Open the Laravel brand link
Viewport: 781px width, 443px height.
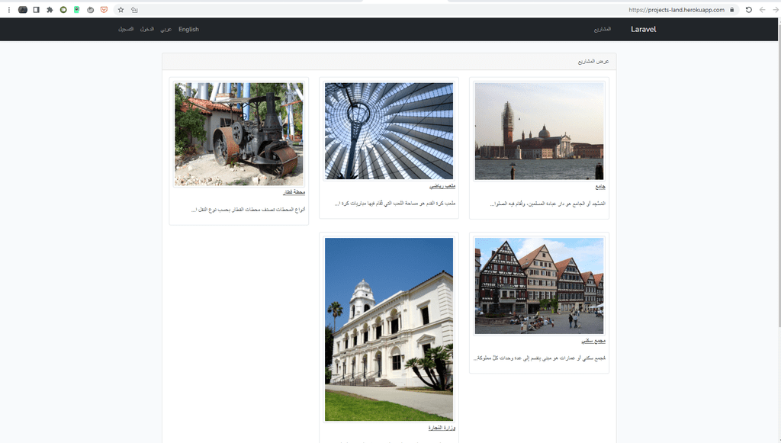pyautogui.click(x=644, y=30)
